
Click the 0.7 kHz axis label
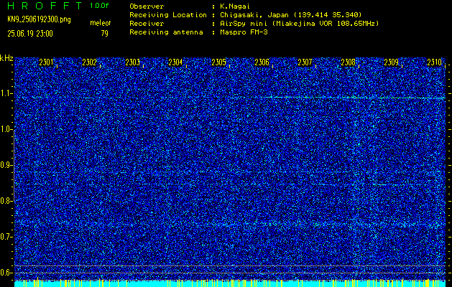(x=6, y=237)
